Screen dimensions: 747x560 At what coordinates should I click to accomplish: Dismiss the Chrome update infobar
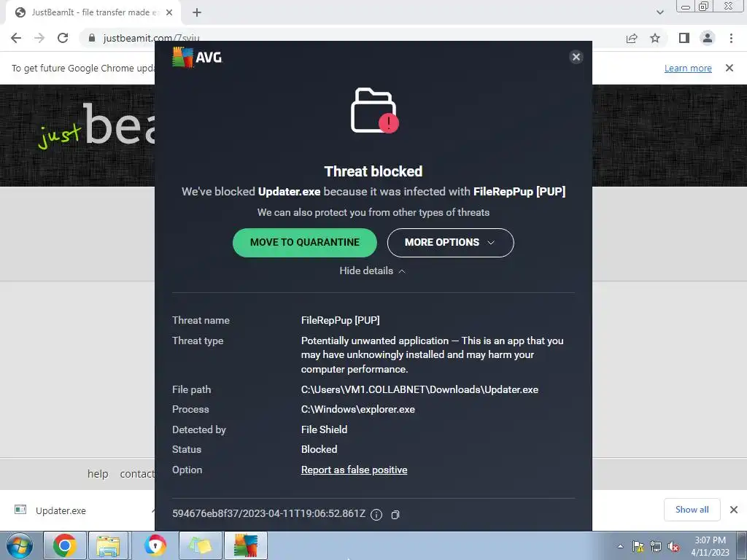729,68
